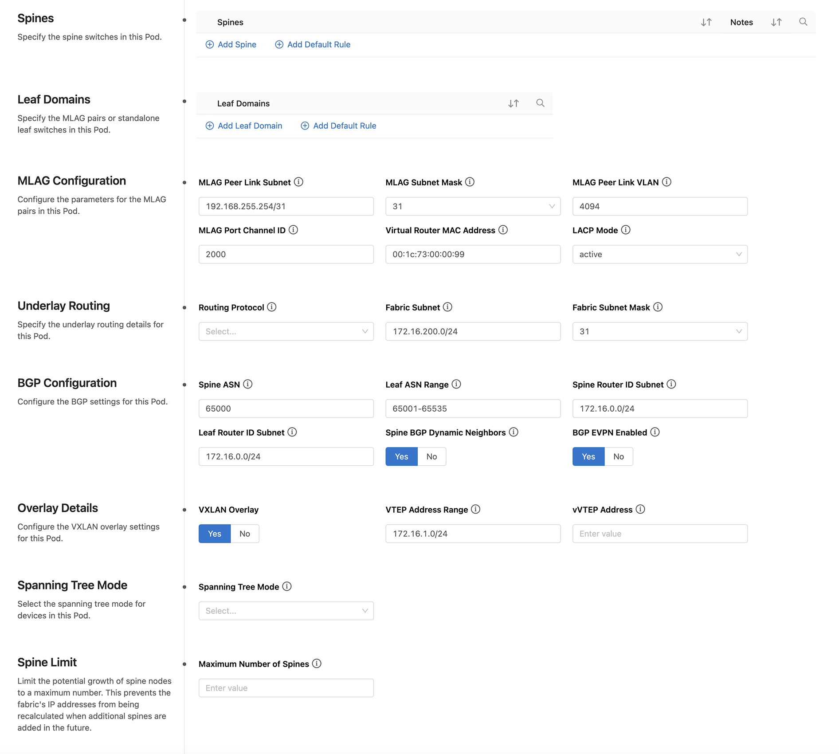Disable BGP EVPN Enabled
The image size is (839, 754).
618,456
